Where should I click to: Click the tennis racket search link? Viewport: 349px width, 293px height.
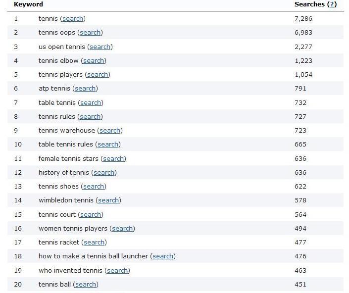pyautogui.click(x=94, y=243)
